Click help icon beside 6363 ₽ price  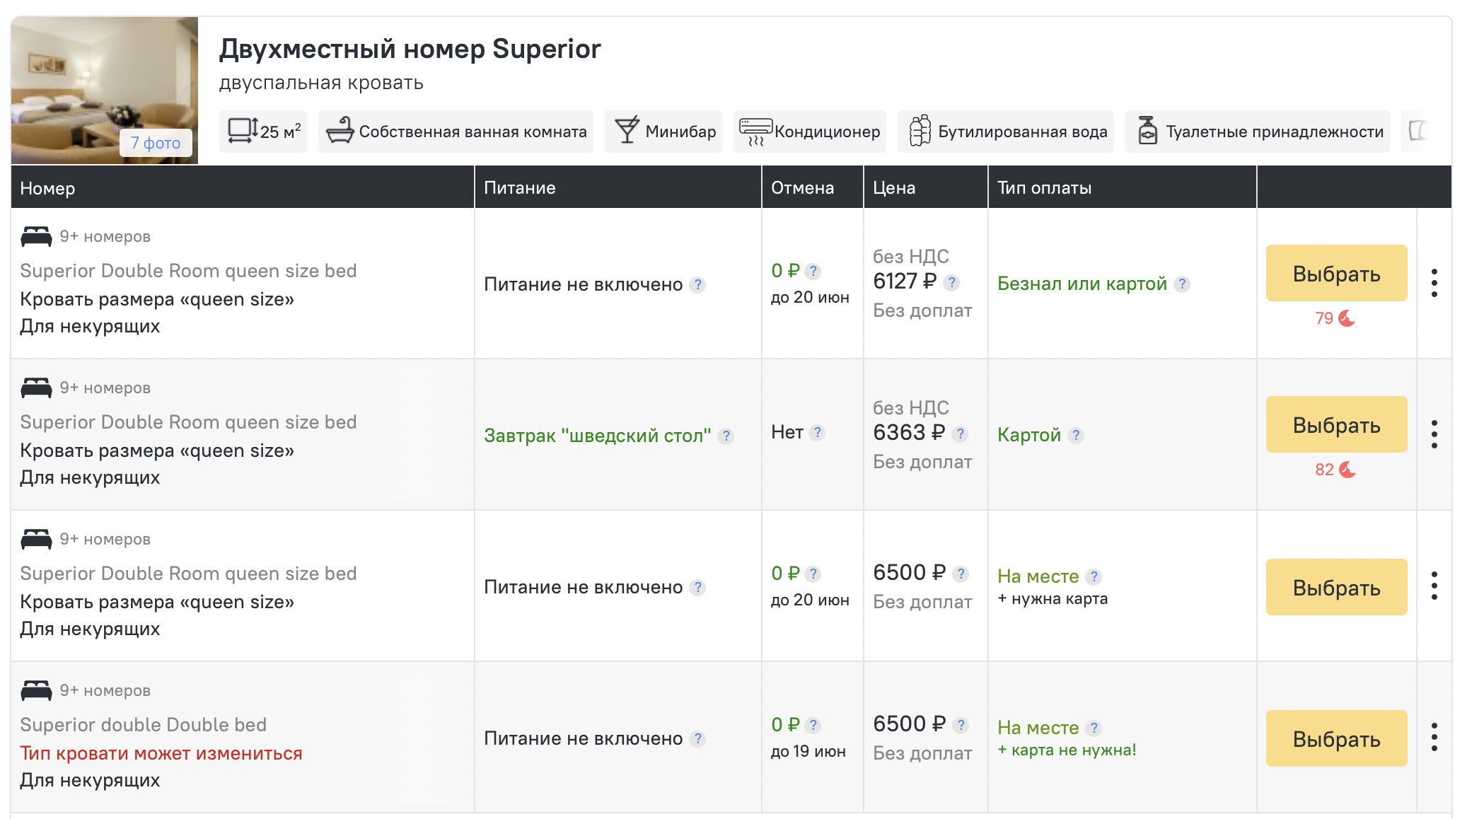tap(960, 434)
